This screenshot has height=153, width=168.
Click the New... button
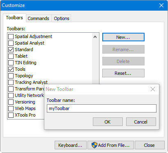point(123,37)
